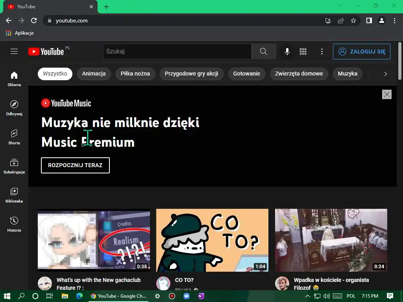Open the Windows Start menu

(x=7, y=296)
